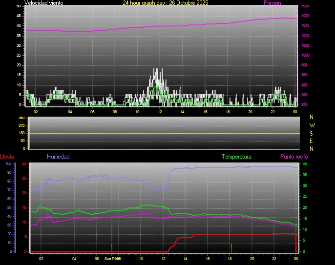This screenshot has width=335, height=265.
Task: Click the '180' wind direction axis label
Action: click(x=21, y=133)
